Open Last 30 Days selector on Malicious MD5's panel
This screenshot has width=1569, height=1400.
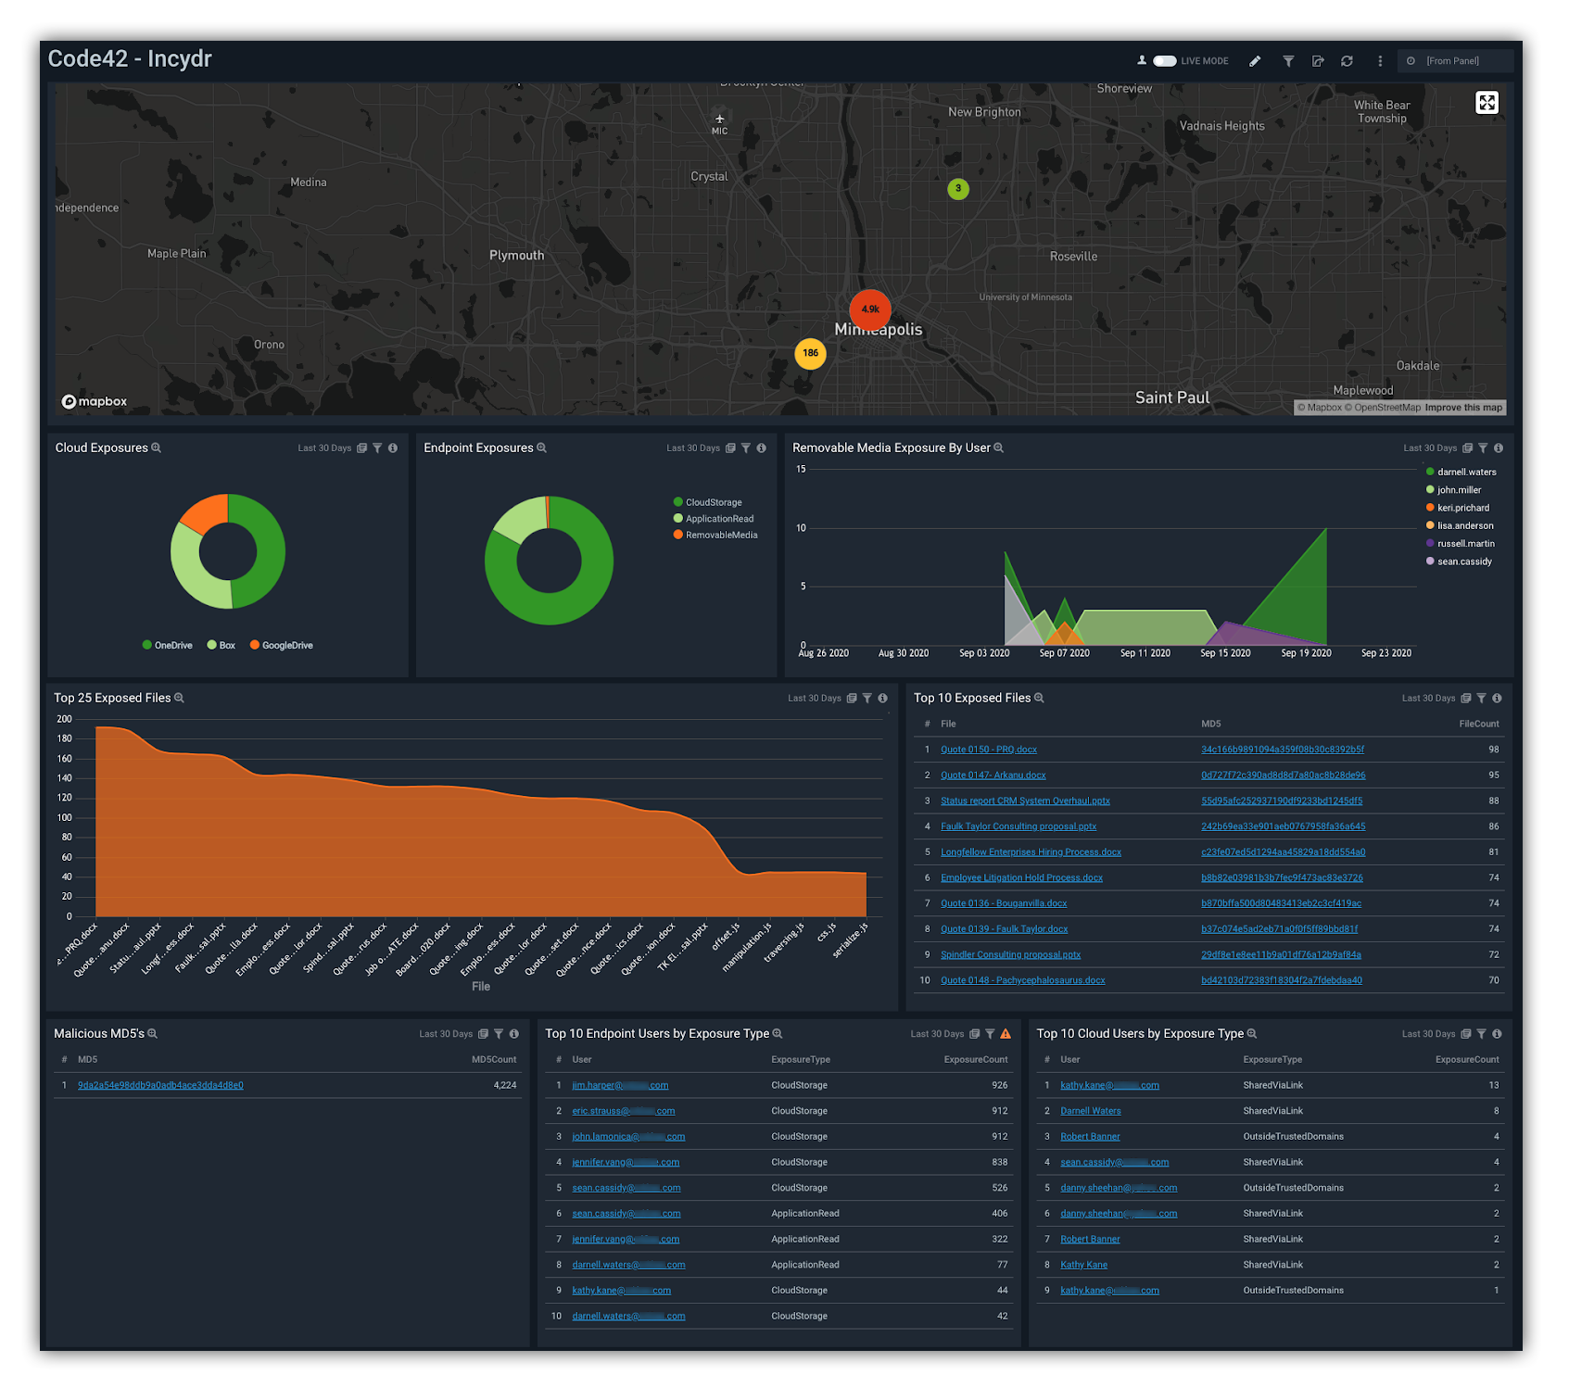447,1033
